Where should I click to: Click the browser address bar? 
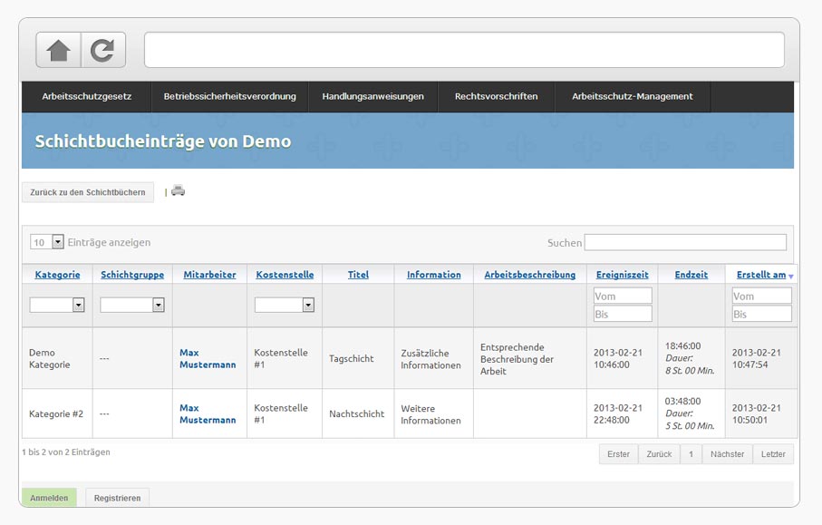465,50
